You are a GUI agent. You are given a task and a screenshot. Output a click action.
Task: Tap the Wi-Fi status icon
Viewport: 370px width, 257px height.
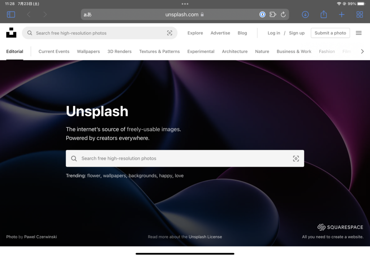coord(339,4)
